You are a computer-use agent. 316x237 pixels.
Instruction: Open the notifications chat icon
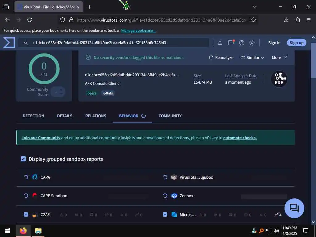231,43
